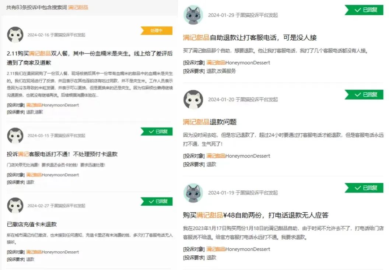Click the date text 2024-03-15 于黑猫投诉平台发起
389x270 pixels.
(x=56, y=136)
